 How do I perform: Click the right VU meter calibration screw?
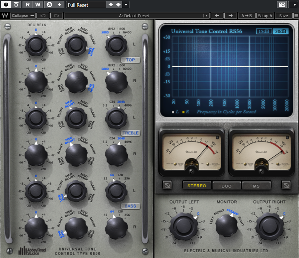(x=261, y=171)
